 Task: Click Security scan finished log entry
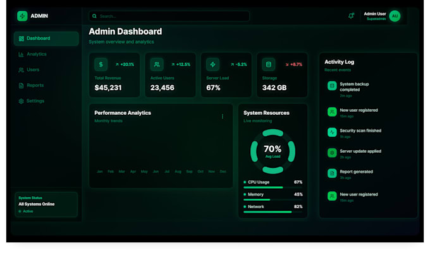pyautogui.click(x=368, y=133)
